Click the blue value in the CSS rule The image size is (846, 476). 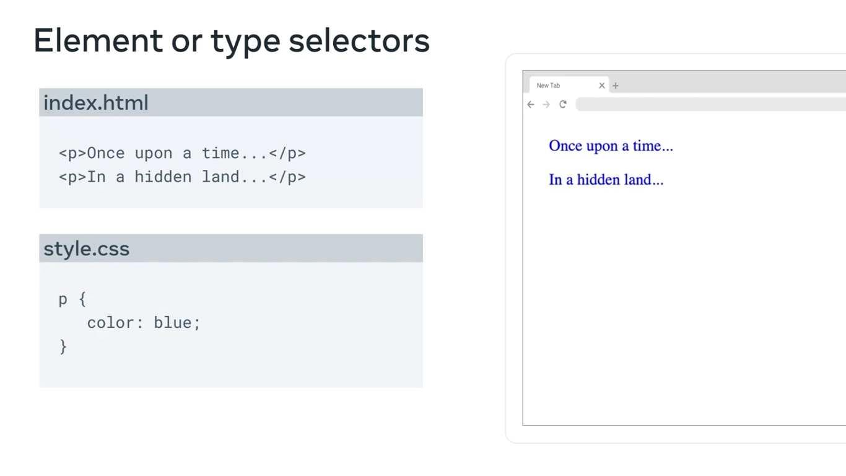pos(173,323)
